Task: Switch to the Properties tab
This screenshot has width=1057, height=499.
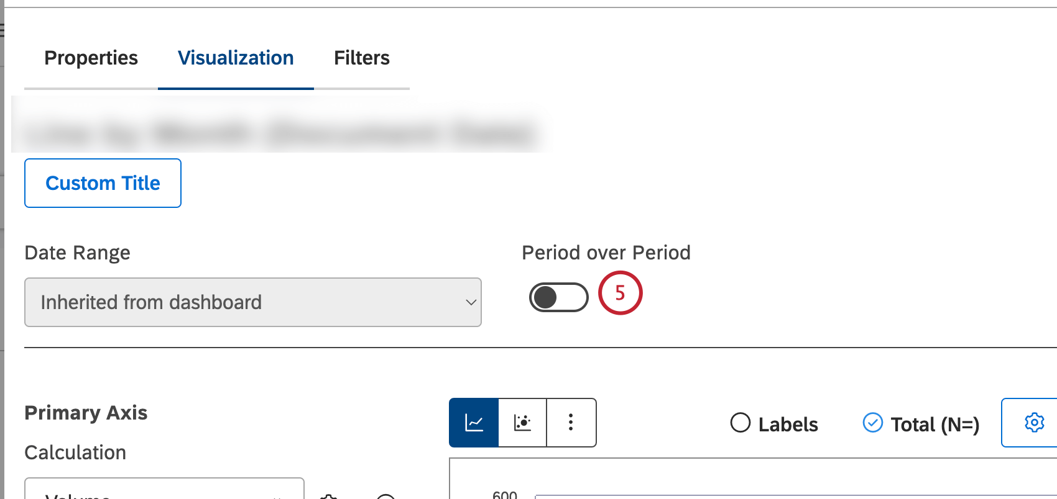Action: 91,58
